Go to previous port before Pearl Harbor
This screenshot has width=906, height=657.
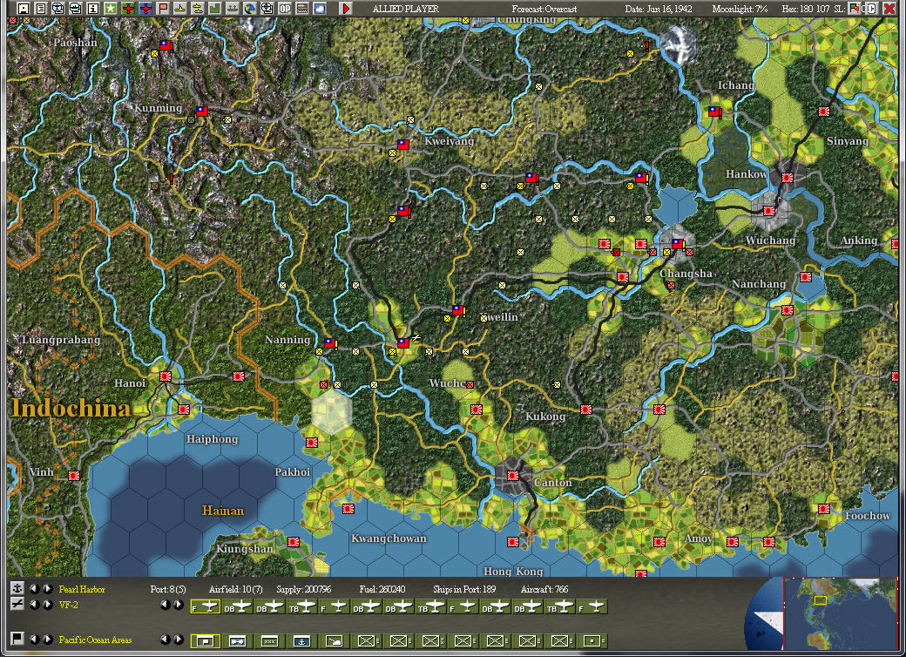(x=35, y=589)
